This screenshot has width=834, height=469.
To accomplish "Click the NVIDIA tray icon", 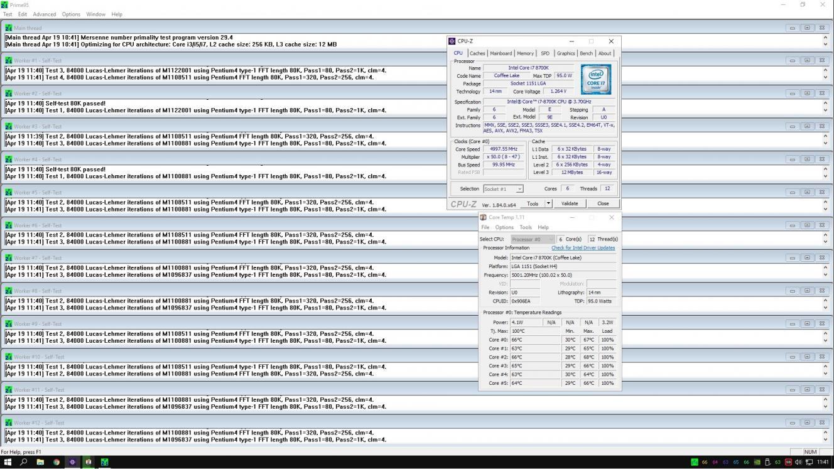I will click(757, 462).
